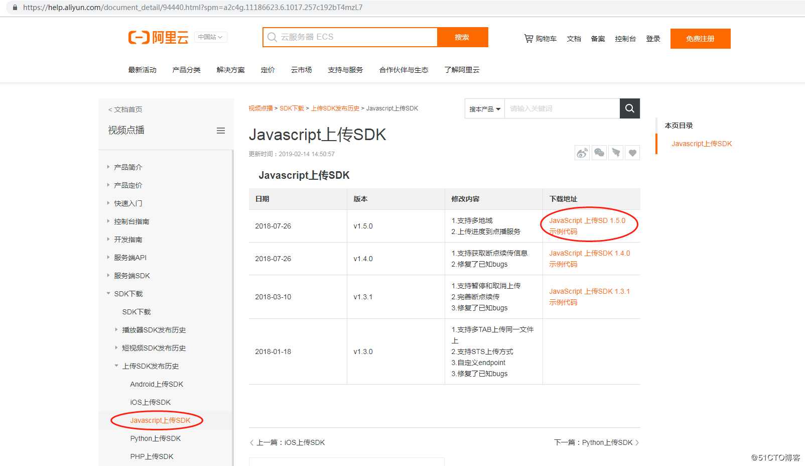Focus the 请输入关键词 document search field
805x466 pixels.
click(563, 108)
